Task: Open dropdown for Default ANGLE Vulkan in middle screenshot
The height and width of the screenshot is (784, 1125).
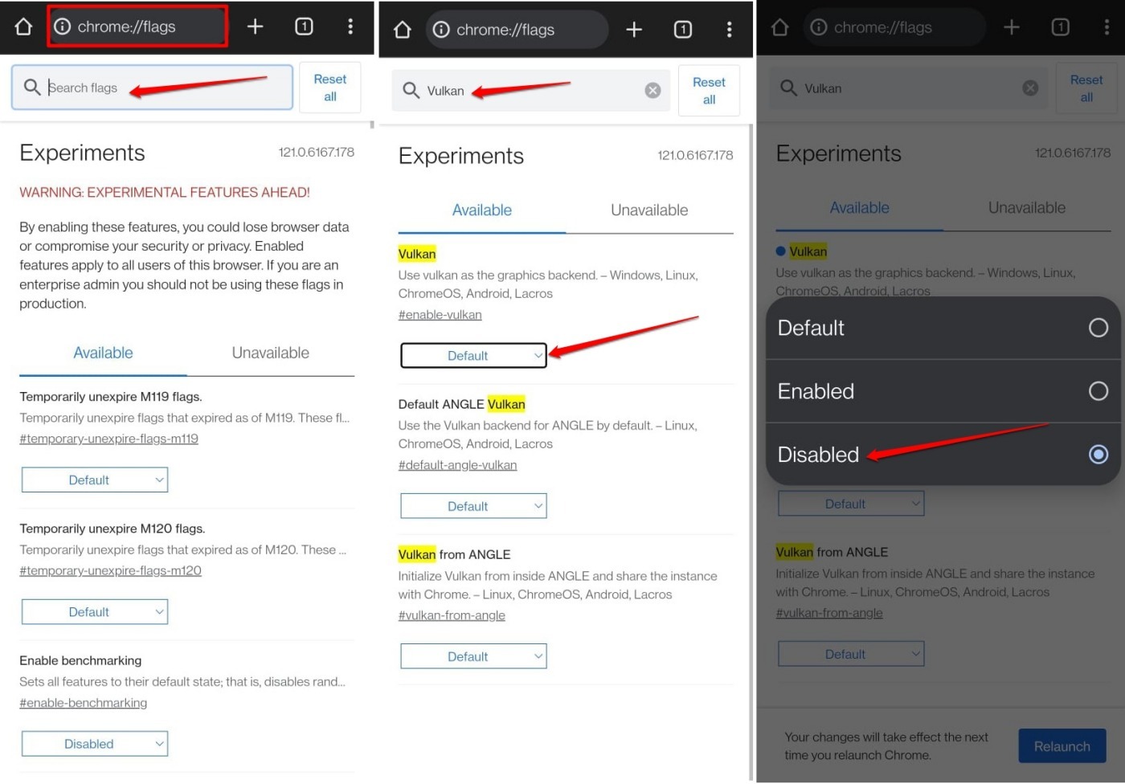Action: tap(473, 506)
